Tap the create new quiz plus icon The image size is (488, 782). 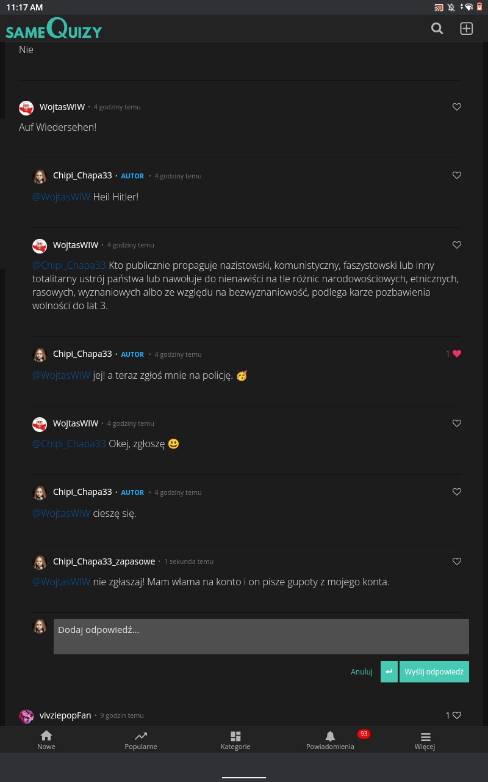[467, 29]
